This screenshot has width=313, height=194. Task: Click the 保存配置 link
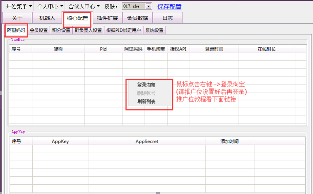pyautogui.click(x=169, y=6)
